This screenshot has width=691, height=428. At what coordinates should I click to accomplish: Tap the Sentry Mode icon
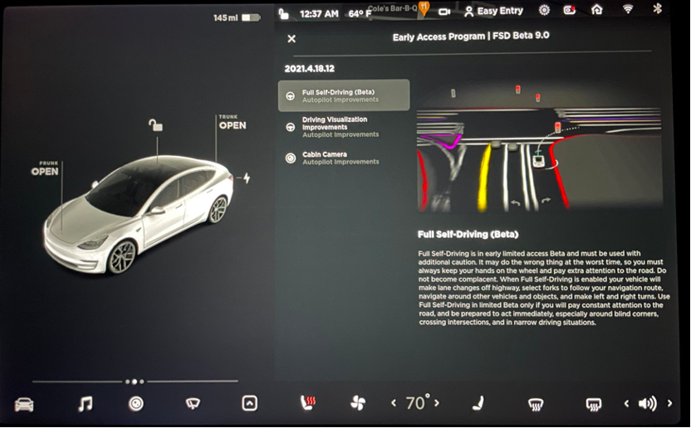tap(570, 10)
